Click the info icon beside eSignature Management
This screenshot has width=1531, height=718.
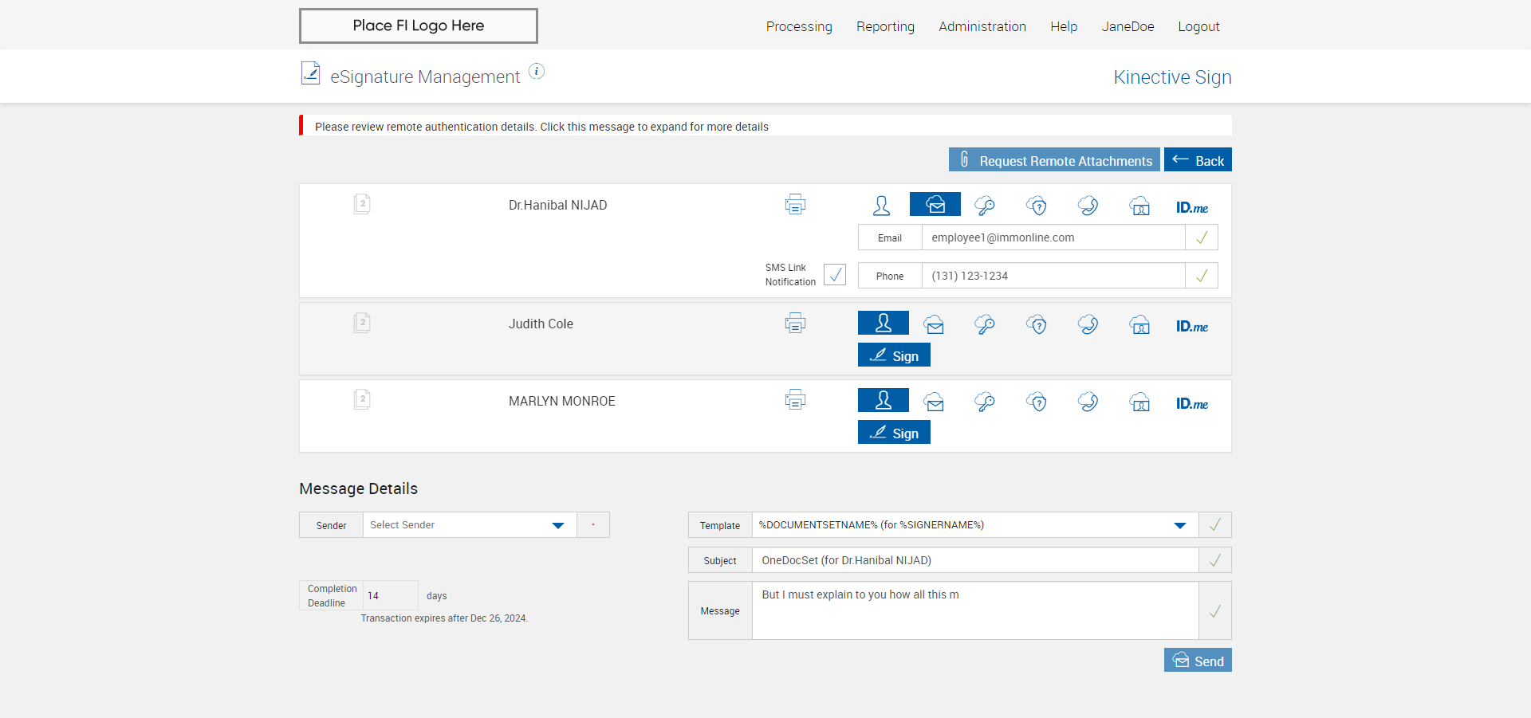tap(537, 72)
